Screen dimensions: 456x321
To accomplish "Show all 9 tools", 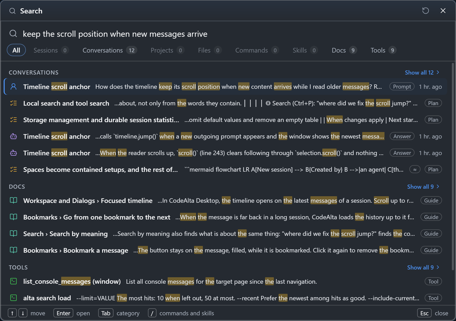I will point(423,267).
